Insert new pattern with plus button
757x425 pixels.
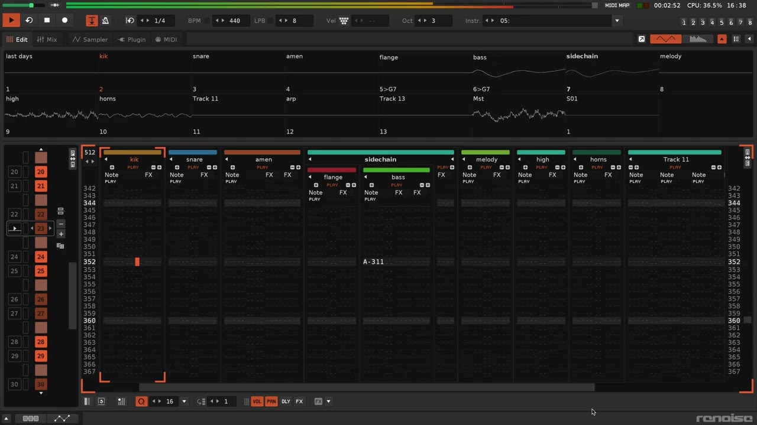60,234
